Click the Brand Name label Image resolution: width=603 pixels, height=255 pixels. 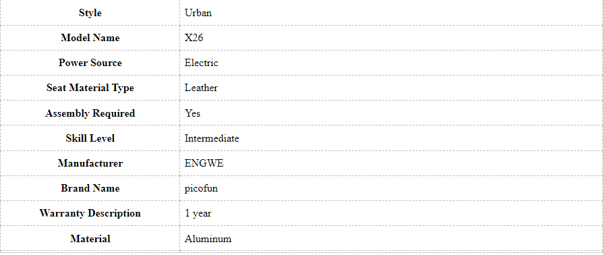90,188
